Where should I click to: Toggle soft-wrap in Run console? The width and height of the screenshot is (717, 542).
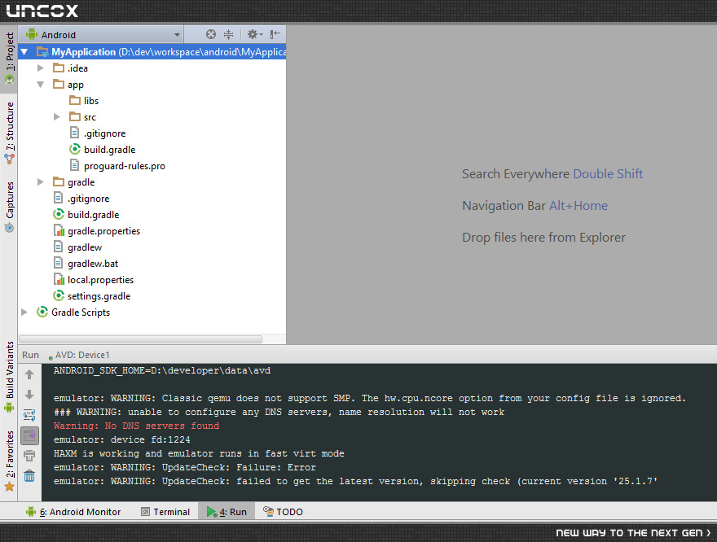pyautogui.click(x=29, y=415)
